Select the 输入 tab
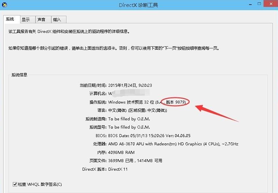 tap(57, 20)
